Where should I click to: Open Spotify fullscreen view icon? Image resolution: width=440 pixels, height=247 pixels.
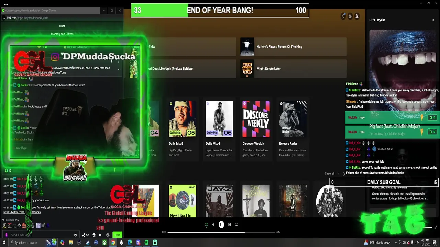pyautogui.click(x=436, y=227)
